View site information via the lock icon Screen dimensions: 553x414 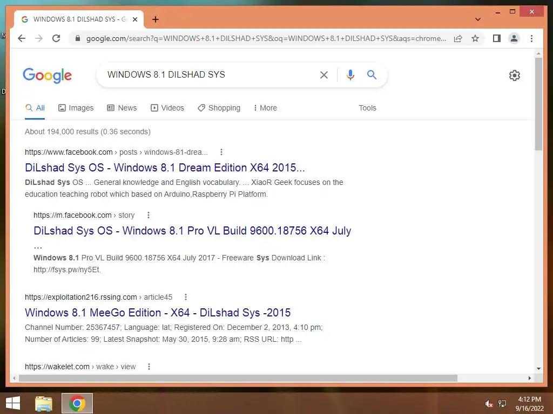[78, 38]
